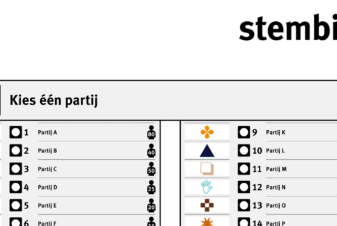
Task: Click the Partij M name label
Action: click(276, 169)
